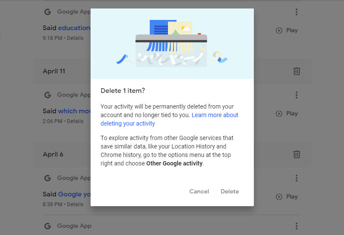Click the shredder illustration in dialog

click(172, 43)
